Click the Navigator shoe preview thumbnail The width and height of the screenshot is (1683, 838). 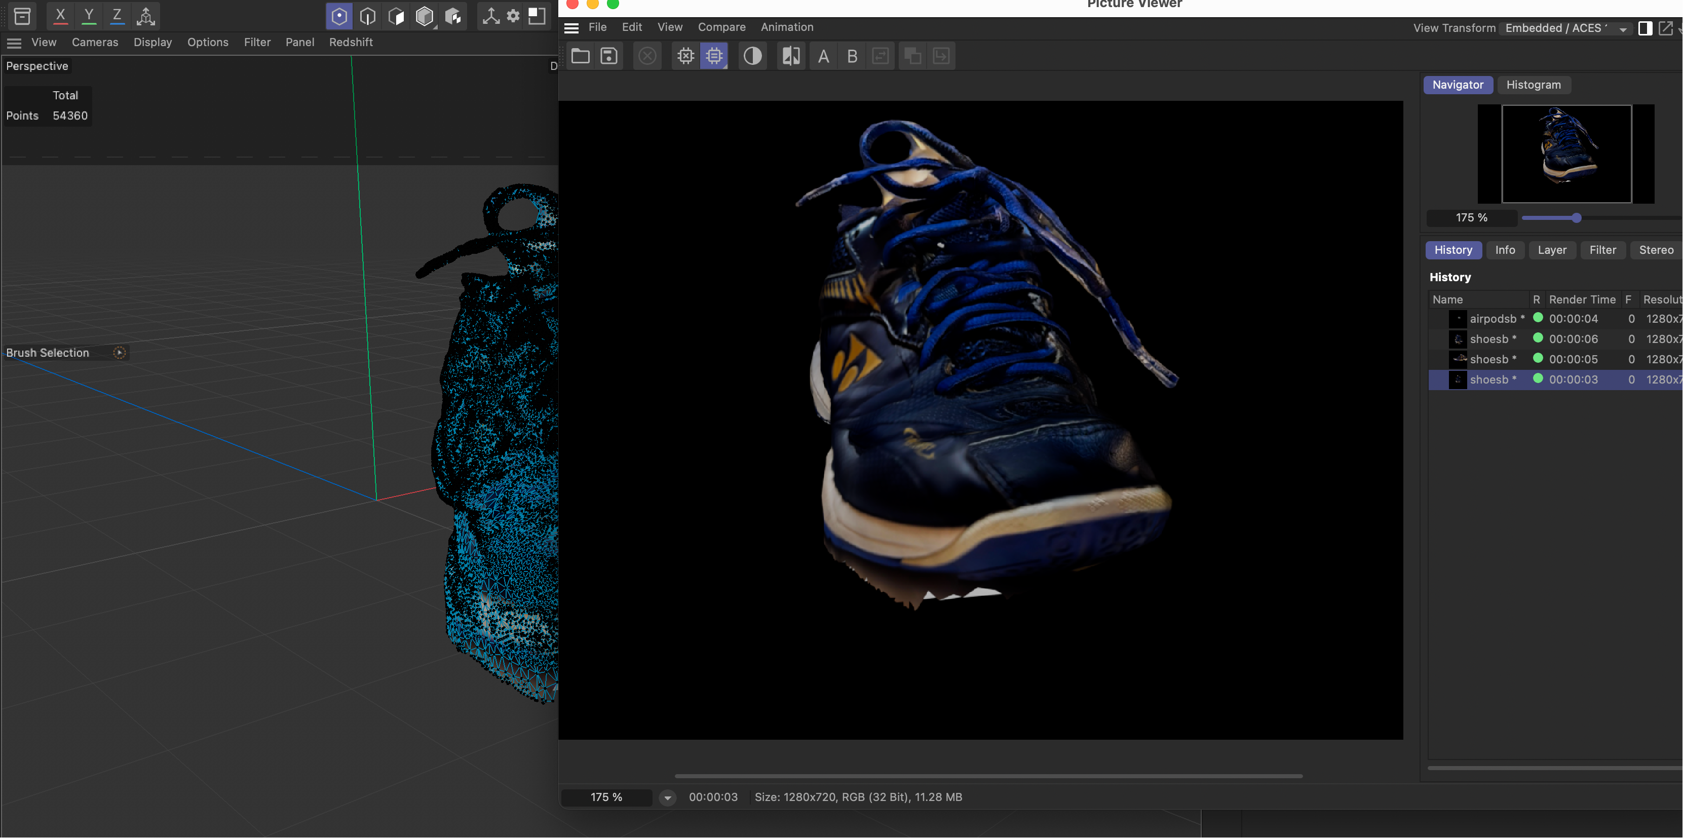pos(1566,154)
